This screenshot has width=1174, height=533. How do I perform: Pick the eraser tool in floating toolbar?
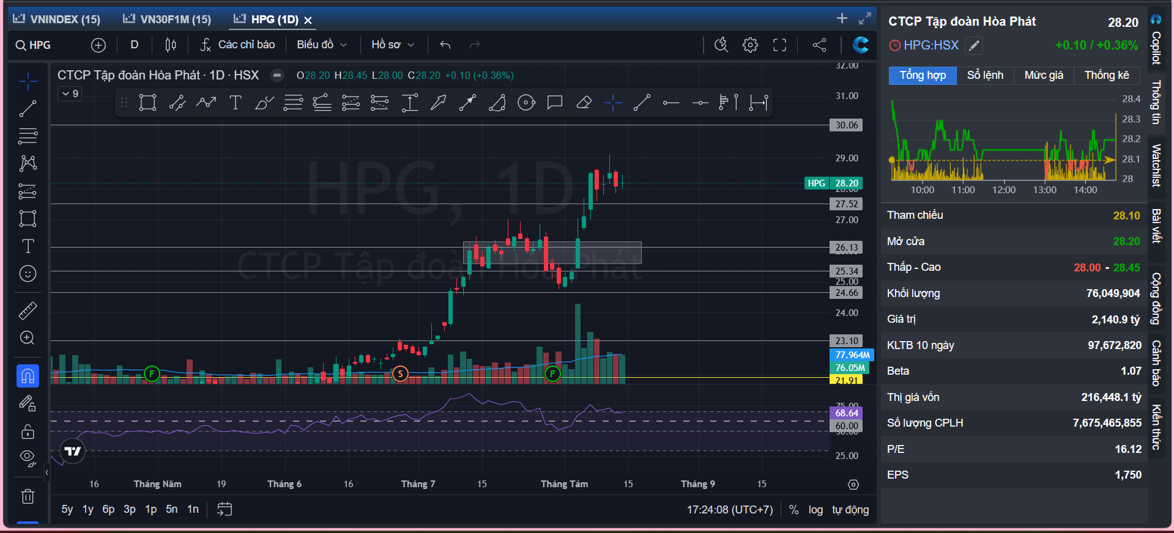584,102
